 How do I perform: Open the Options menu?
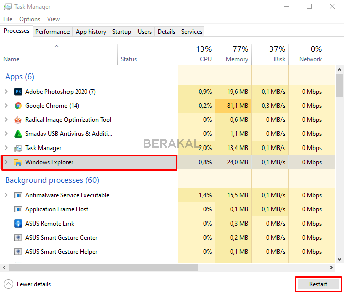click(x=30, y=19)
